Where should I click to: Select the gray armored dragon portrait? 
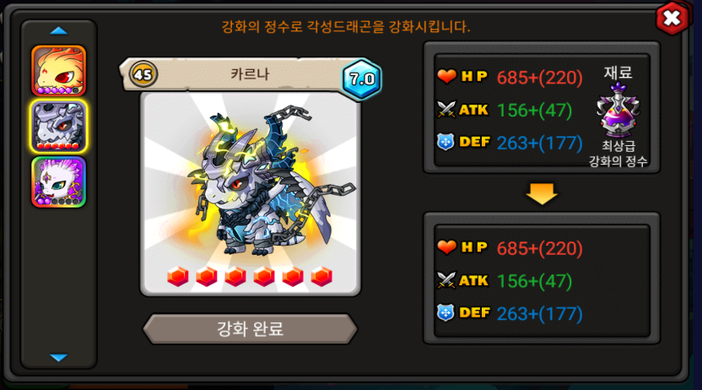point(59,127)
